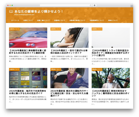Open blank white thumbnail of truck appraisal article
139x117 pixels.
point(111,38)
